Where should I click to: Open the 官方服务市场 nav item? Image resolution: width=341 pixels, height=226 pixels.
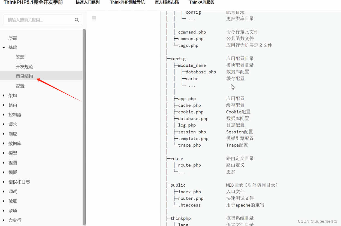(x=167, y=2)
